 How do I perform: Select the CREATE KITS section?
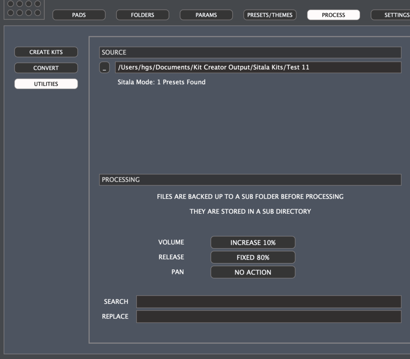click(x=46, y=52)
